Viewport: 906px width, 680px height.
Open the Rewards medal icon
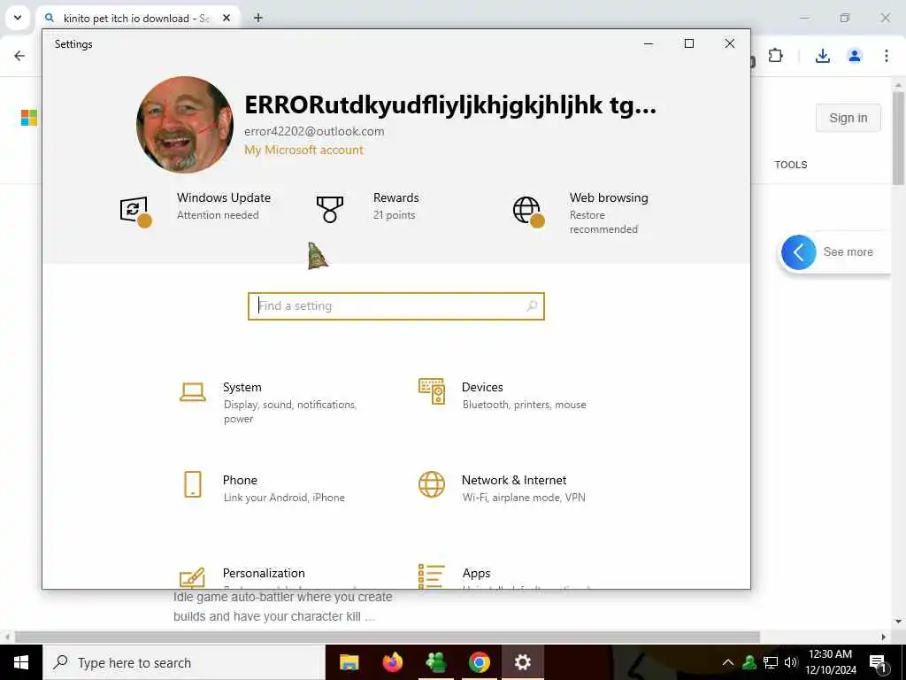point(330,209)
